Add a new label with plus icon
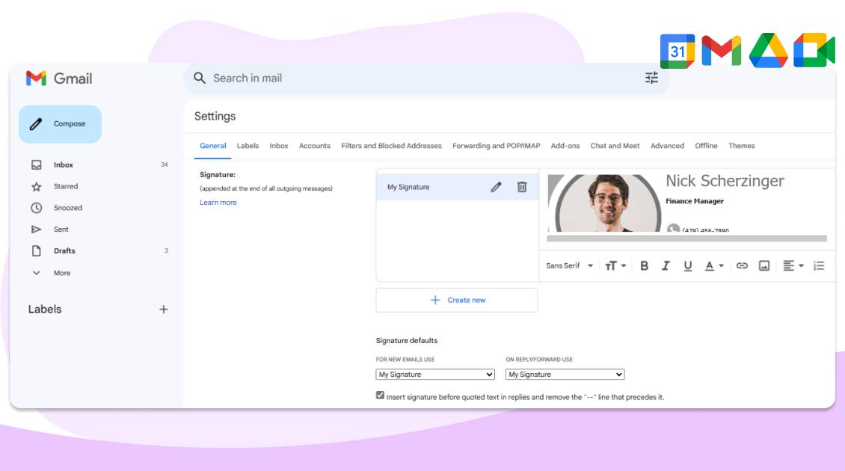 pyautogui.click(x=164, y=310)
